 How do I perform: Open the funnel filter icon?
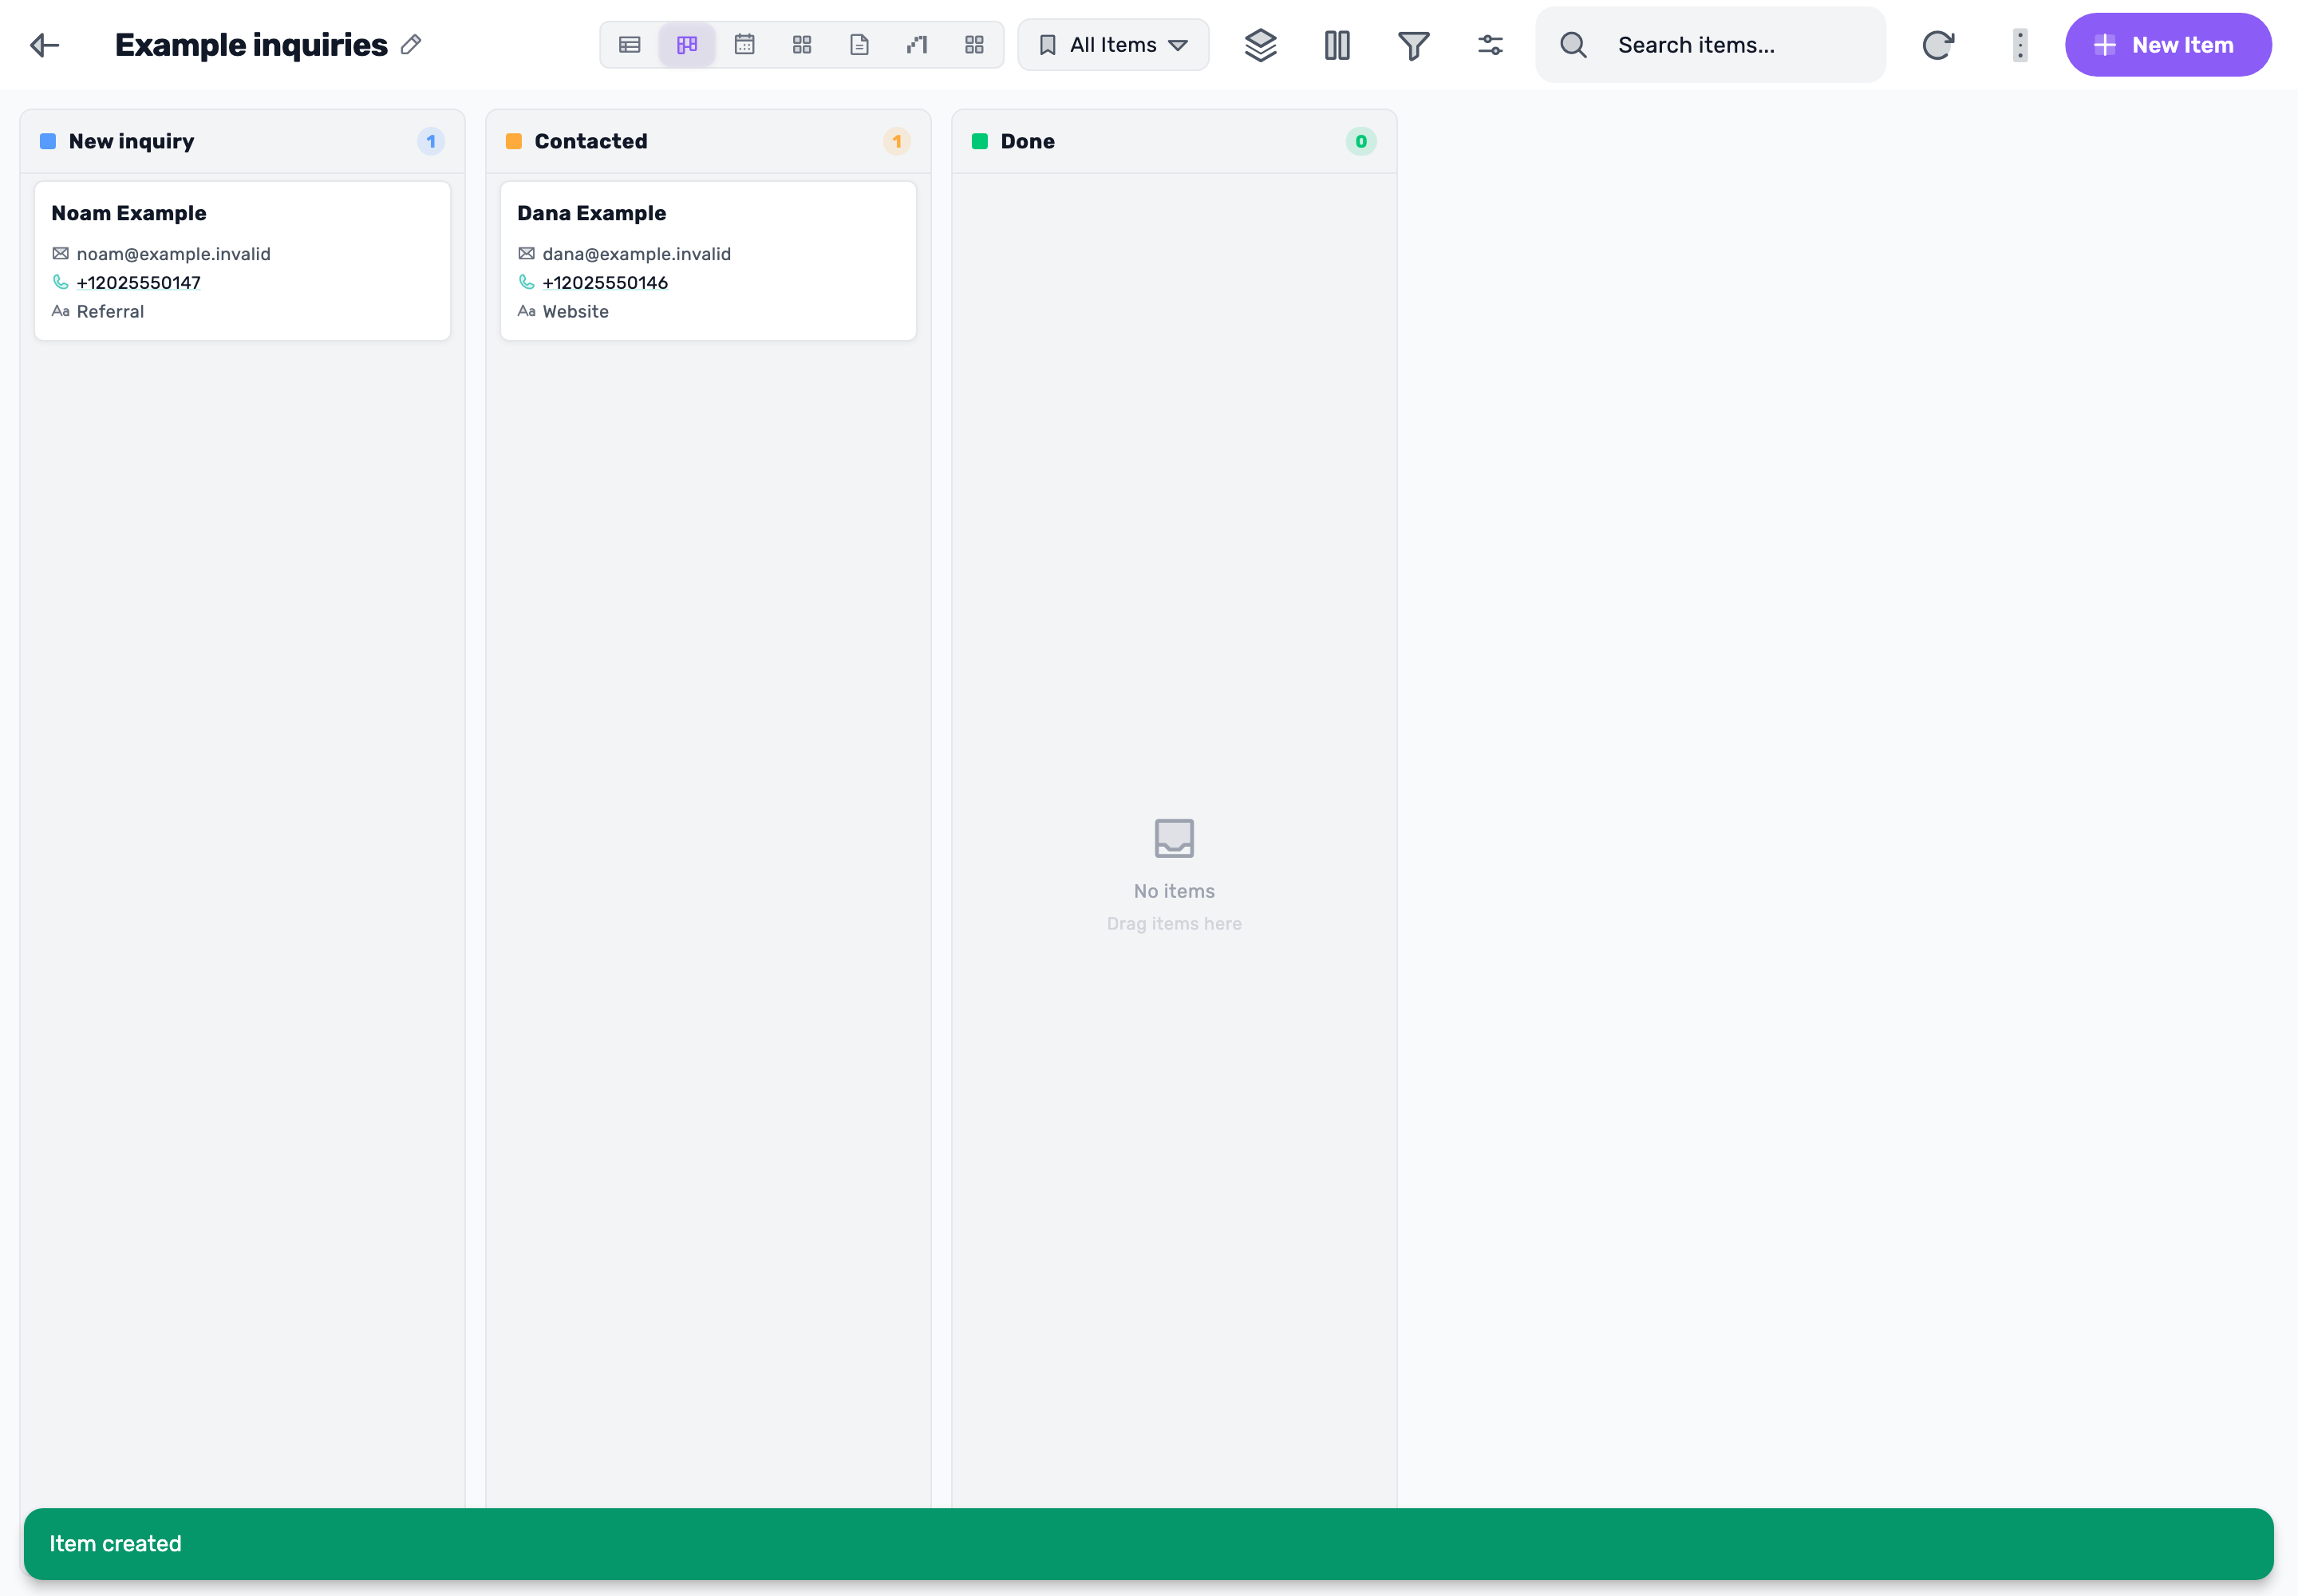[x=1413, y=45]
